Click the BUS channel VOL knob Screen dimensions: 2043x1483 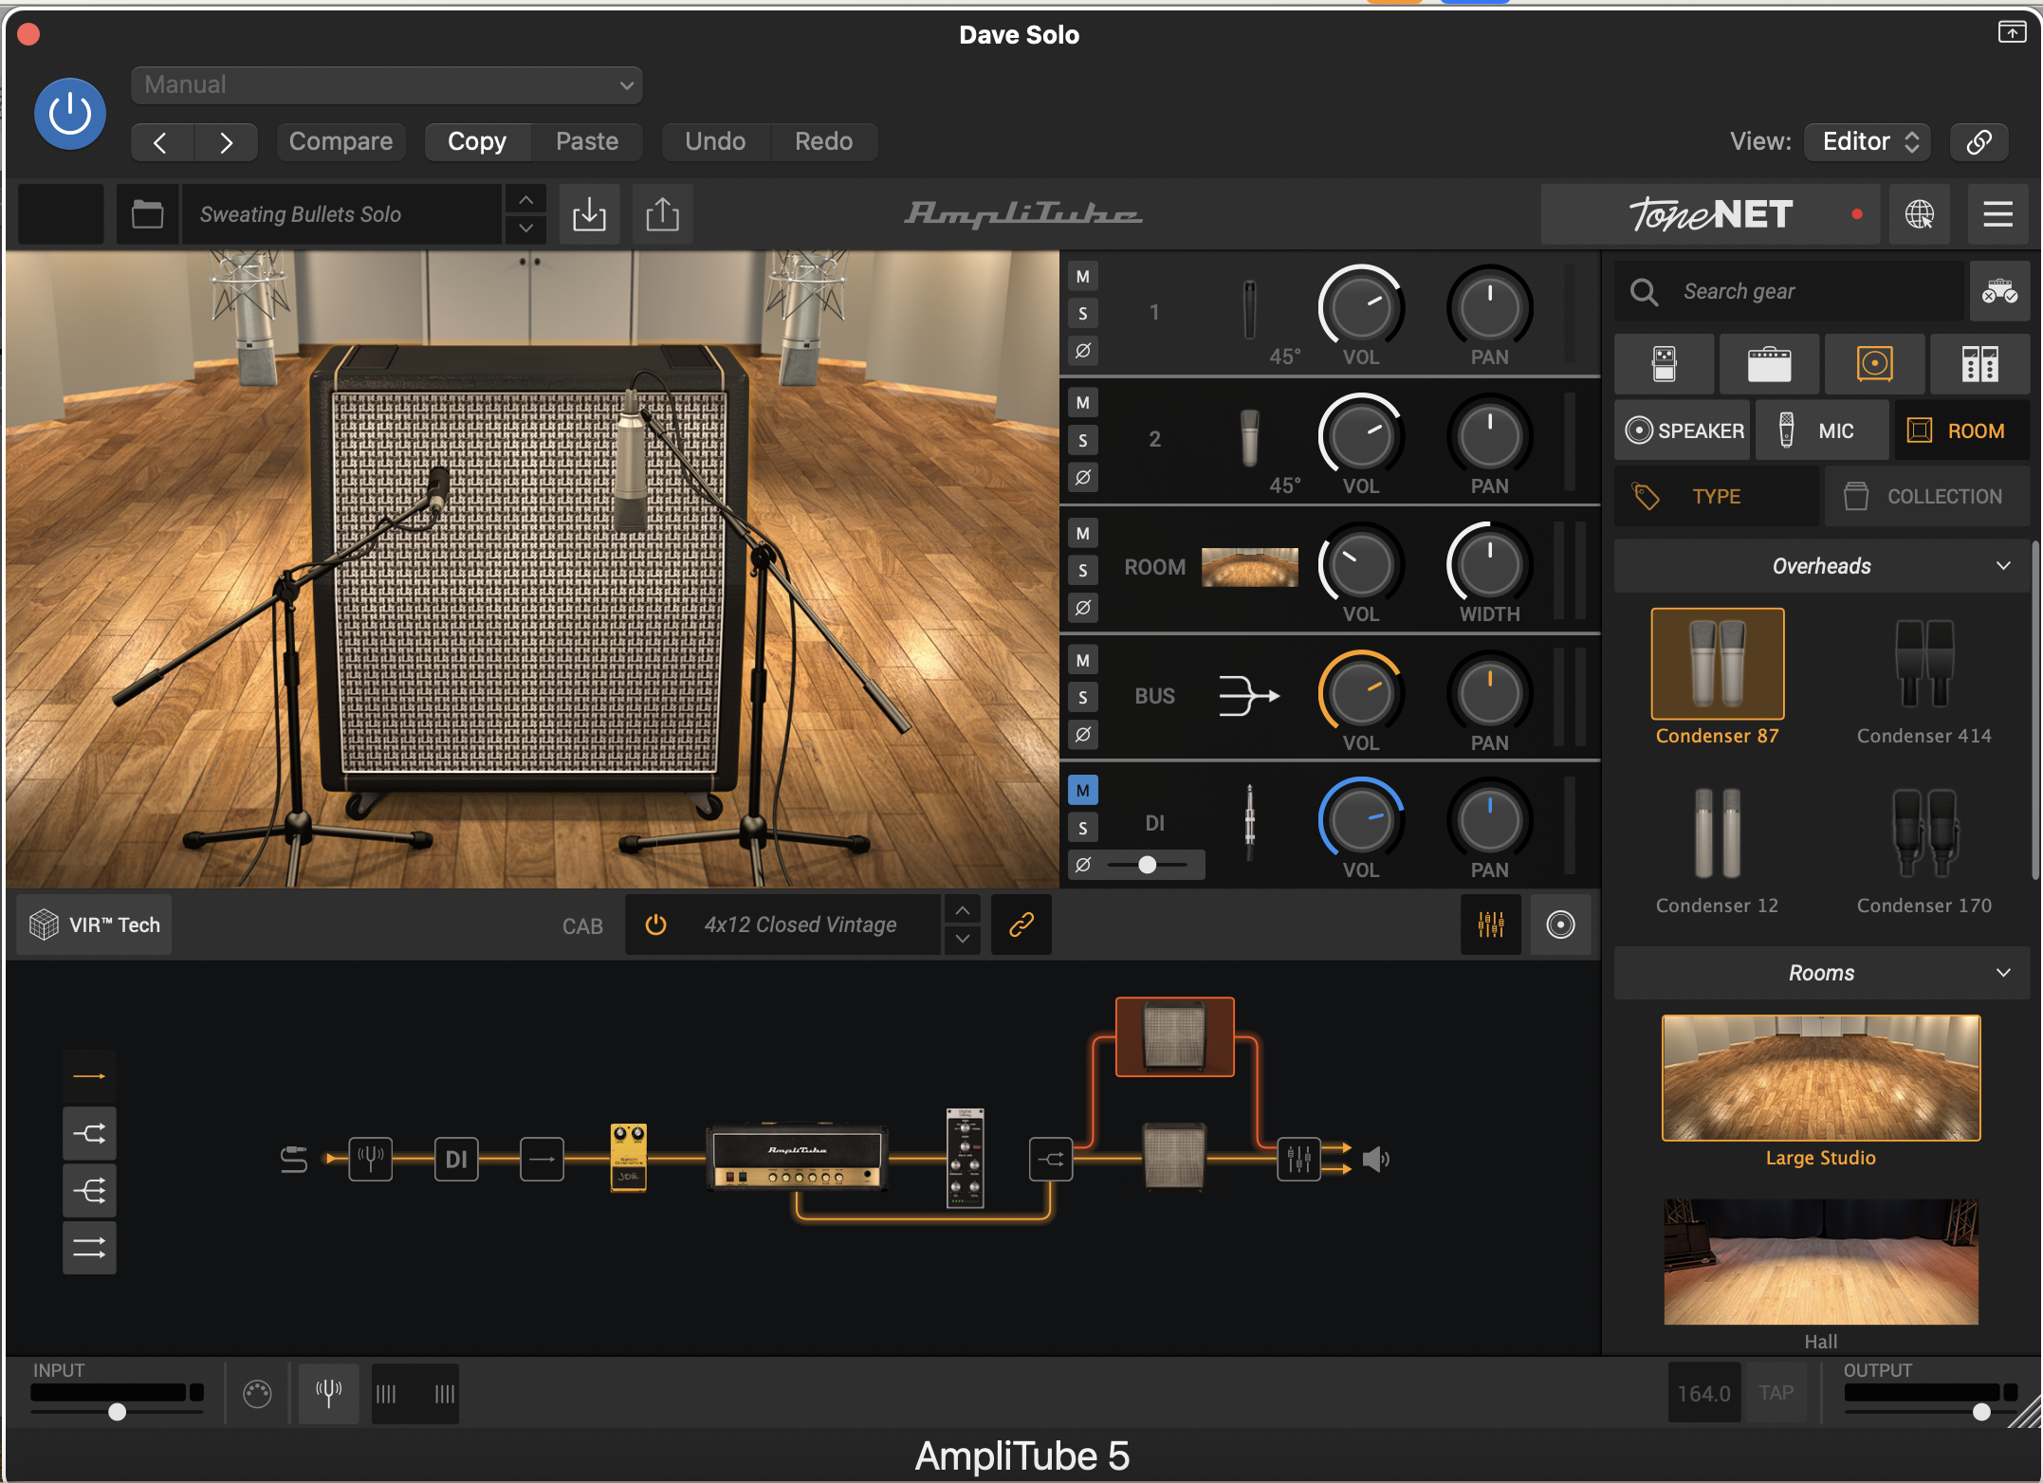(x=1360, y=693)
